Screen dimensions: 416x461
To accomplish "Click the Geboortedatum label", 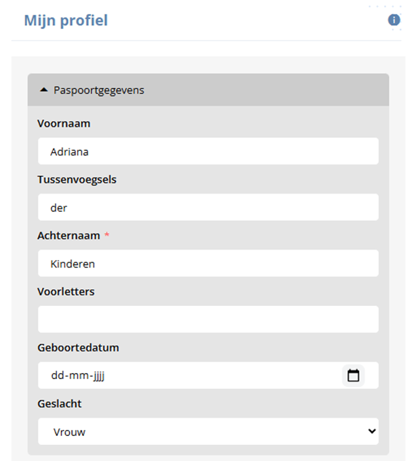I will coord(78,347).
